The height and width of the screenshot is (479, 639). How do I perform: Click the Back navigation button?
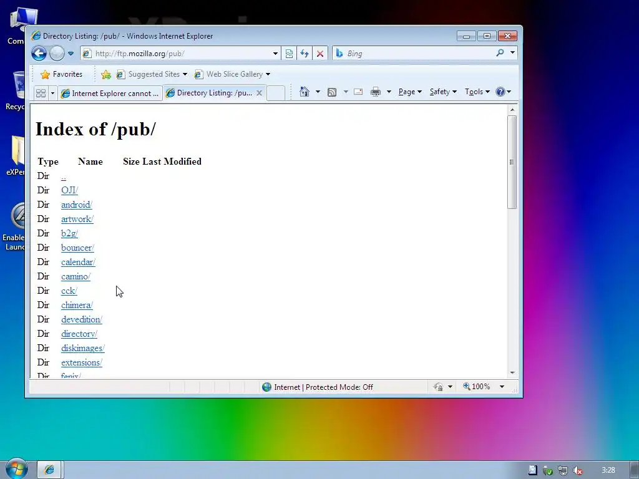39,54
